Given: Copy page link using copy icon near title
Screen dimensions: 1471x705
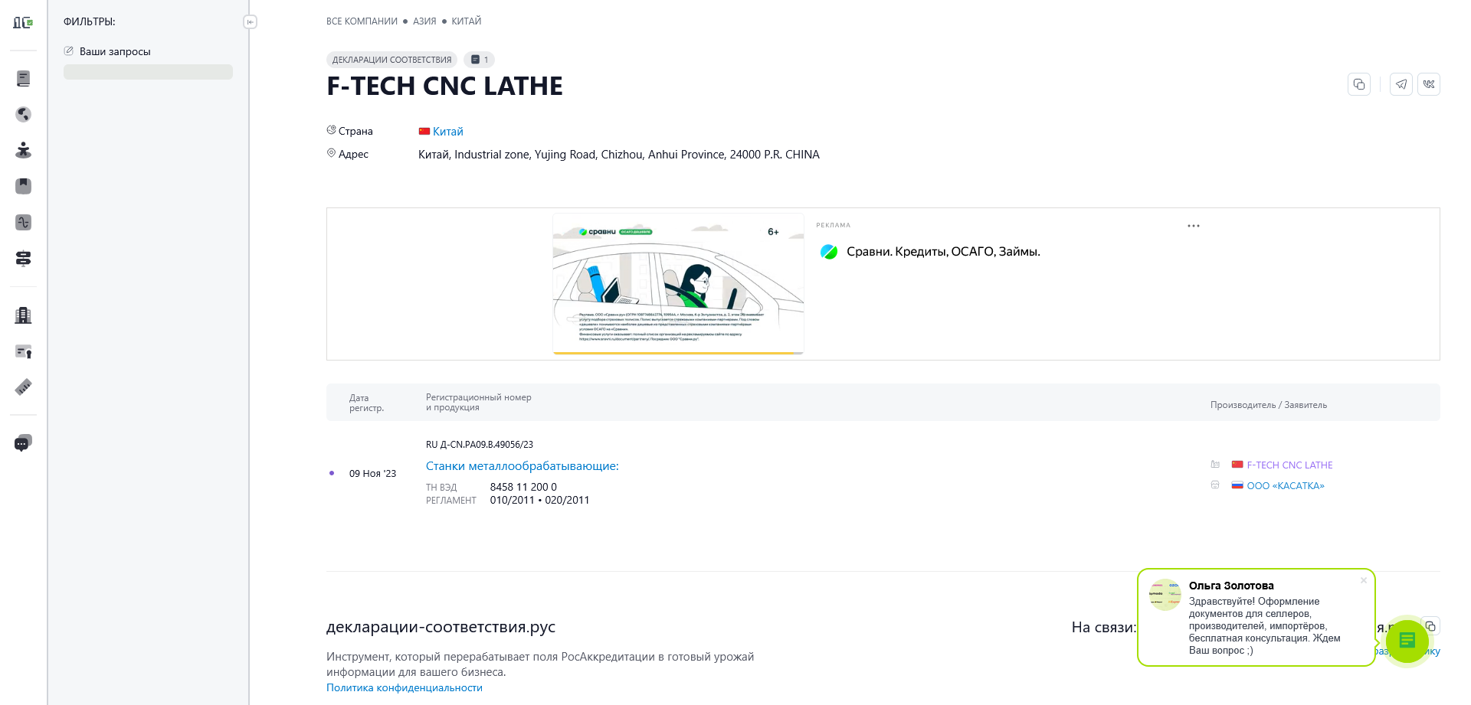Looking at the screenshot, I should (x=1359, y=84).
